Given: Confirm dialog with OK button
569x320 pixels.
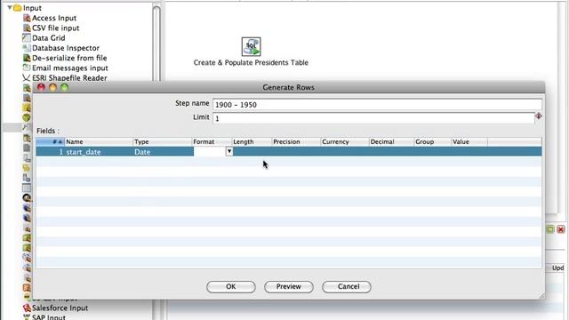Looking at the screenshot, I should pyautogui.click(x=231, y=286).
